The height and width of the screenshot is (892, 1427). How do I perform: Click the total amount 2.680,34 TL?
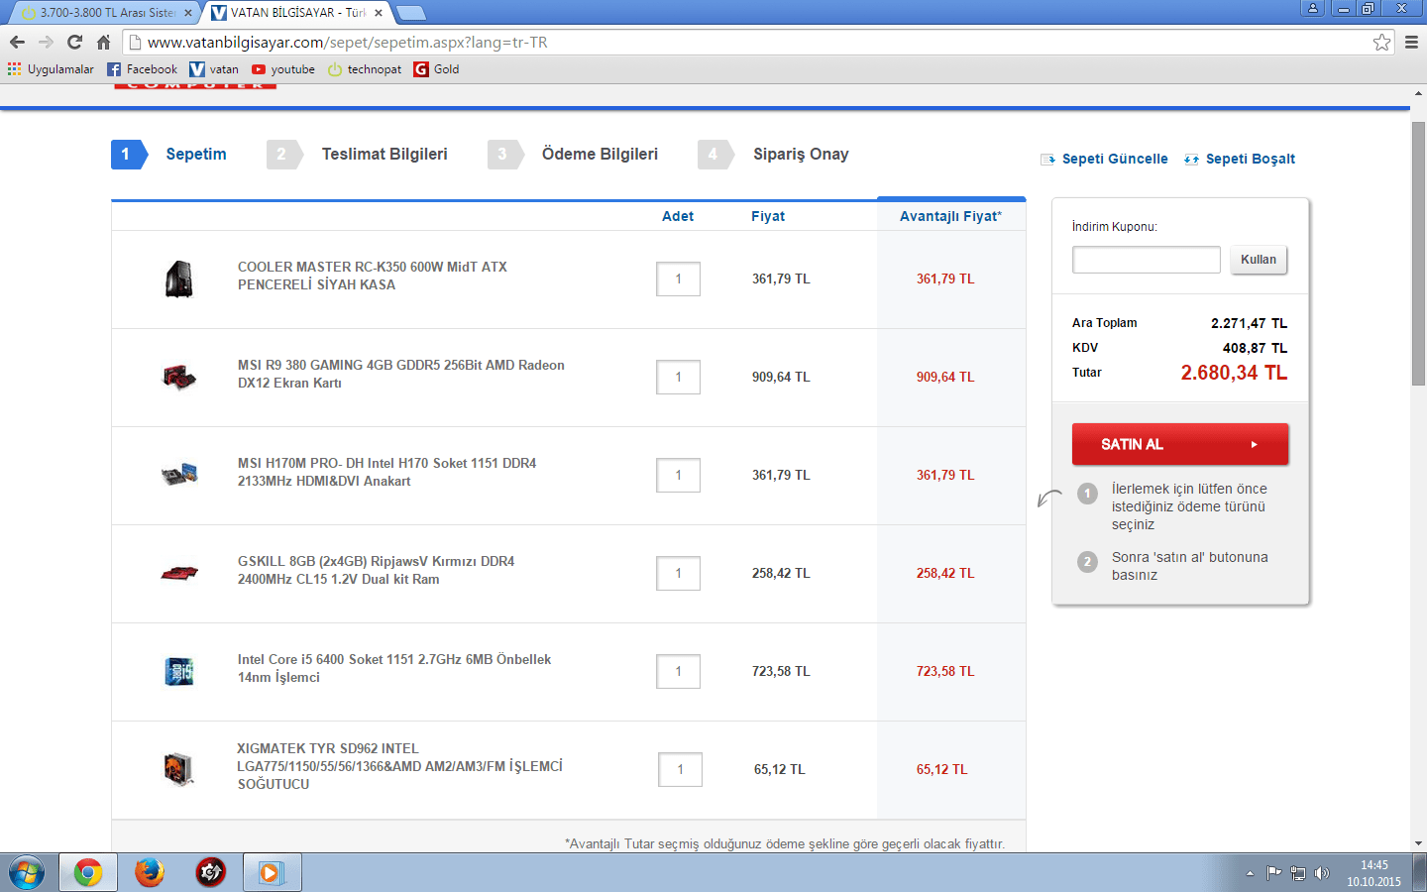[x=1234, y=373]
